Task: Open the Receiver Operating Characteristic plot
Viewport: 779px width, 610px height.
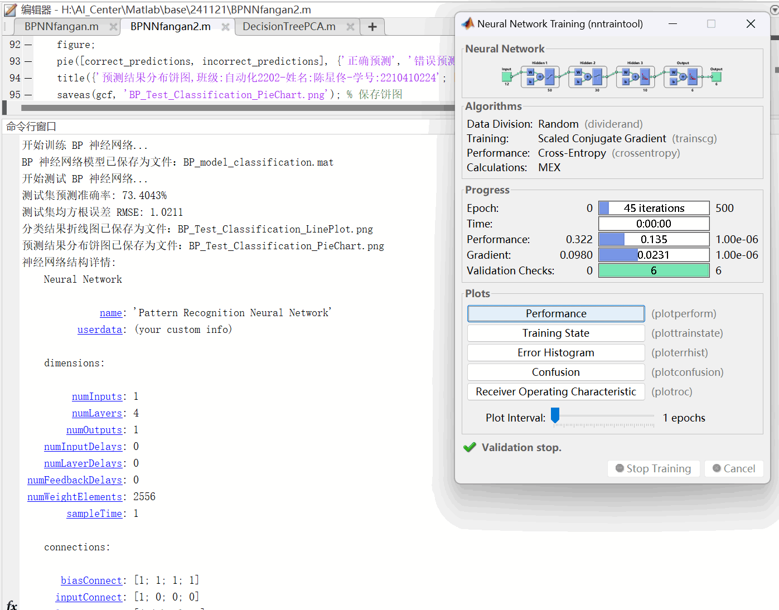Action: pyautogui.click(x=556, y=391)
